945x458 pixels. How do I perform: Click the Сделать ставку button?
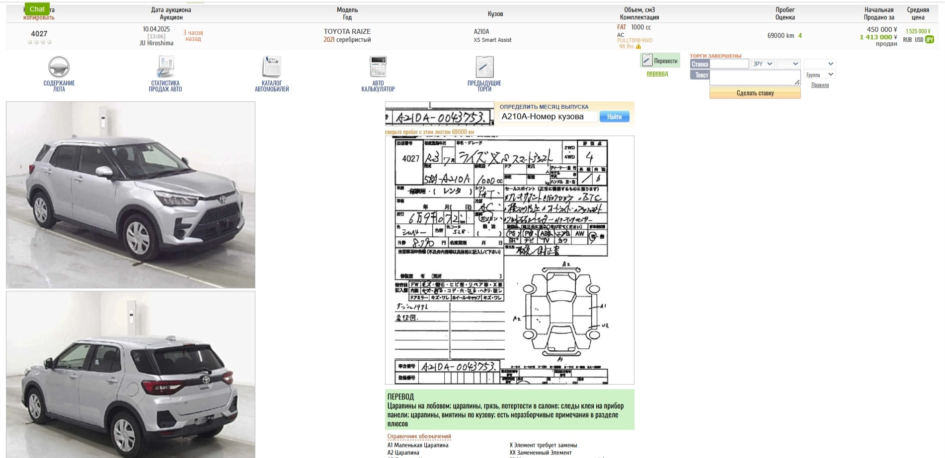tap(755, 93)
